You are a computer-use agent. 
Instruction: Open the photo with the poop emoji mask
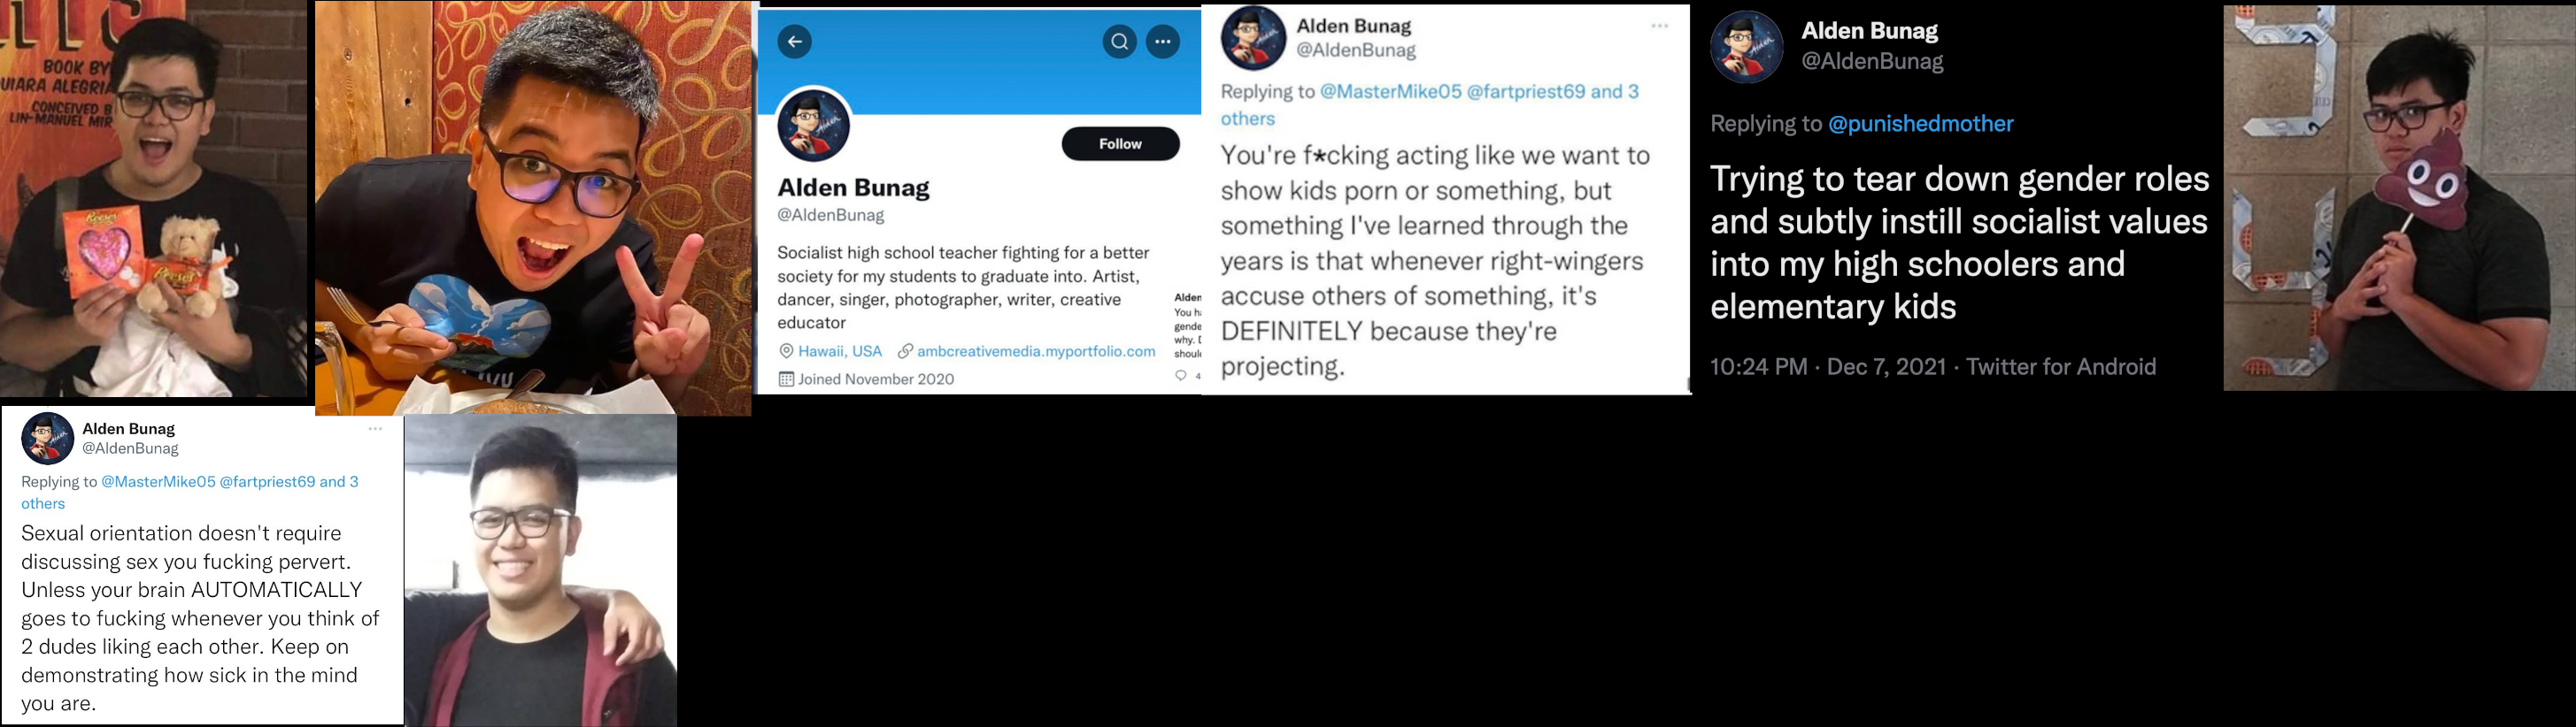point(2399,198)
